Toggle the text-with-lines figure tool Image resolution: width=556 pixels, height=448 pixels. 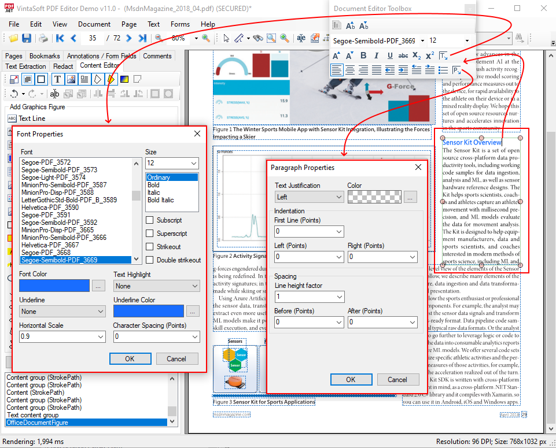click(84, 79)
